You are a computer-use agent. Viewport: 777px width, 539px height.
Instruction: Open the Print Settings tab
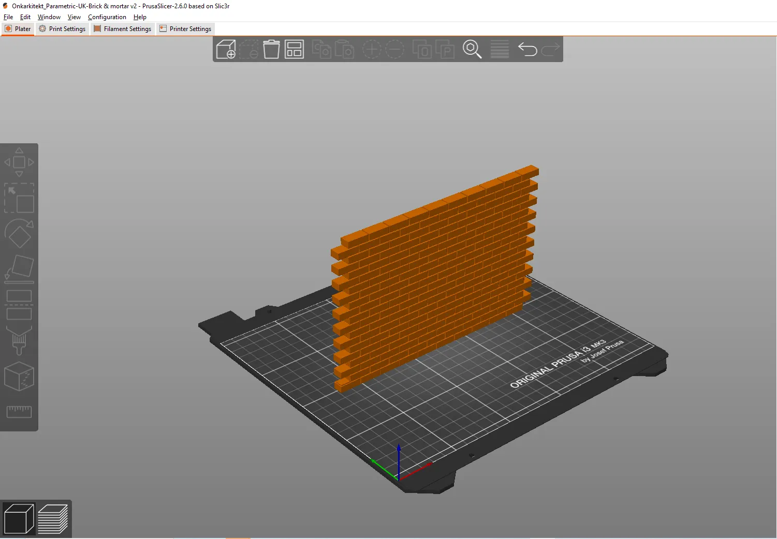click(x=62, y=28)
